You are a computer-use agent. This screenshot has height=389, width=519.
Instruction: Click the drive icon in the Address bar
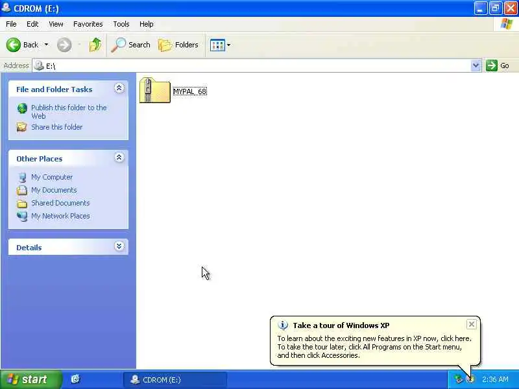(x=39, y=65)
